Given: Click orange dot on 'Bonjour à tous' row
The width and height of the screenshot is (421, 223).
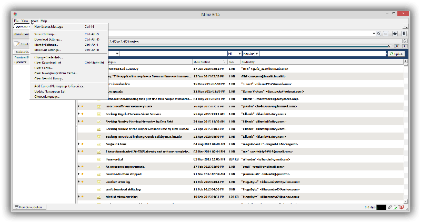Looking at the screenshot, I should pyautogui.click(x=83, y=144).
